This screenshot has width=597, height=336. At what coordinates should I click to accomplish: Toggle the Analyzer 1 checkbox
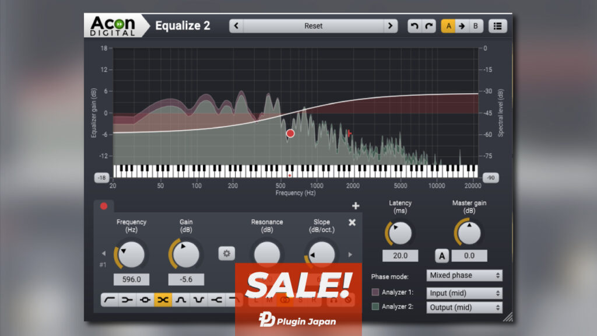coord(375,292)
